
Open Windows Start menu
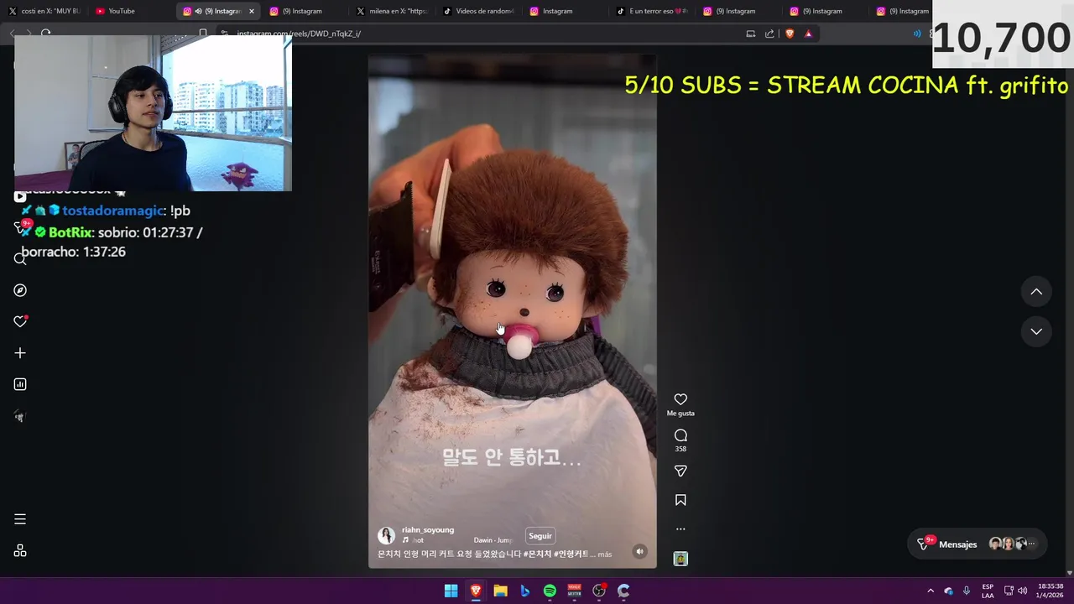[451, 591]
